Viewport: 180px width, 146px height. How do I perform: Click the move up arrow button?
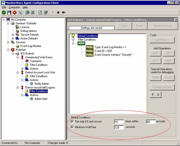coord(152,95)
